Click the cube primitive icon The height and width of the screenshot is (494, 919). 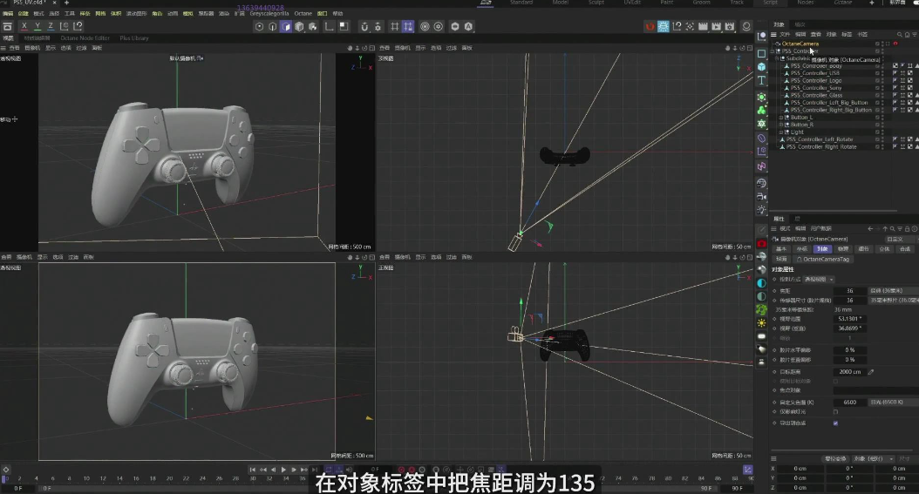(761, 67)
